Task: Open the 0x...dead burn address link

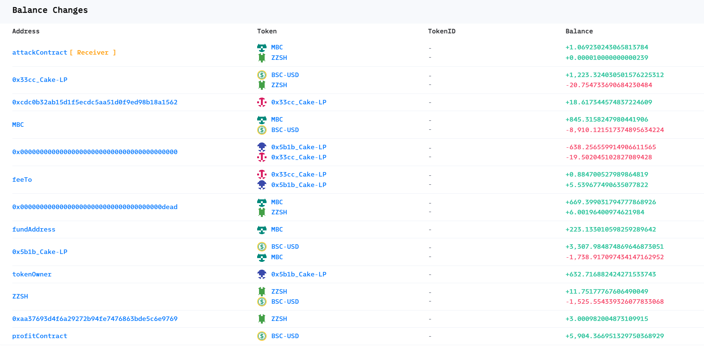Action: click(95, 207)
